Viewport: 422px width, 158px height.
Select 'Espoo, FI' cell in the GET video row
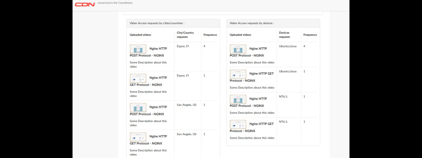183,75
